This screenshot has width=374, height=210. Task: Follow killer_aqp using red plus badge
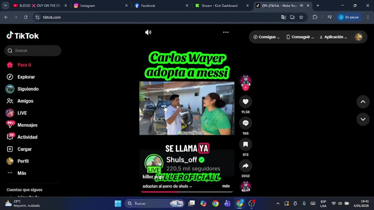pos(246,88)
